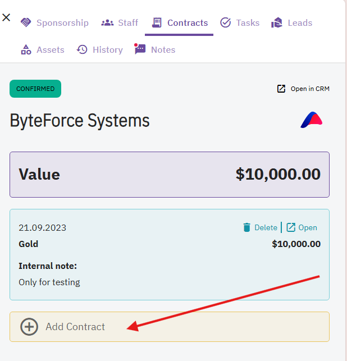347x361 pixels.
Task: Click the Add Contract button
Action: coord(170,327)
